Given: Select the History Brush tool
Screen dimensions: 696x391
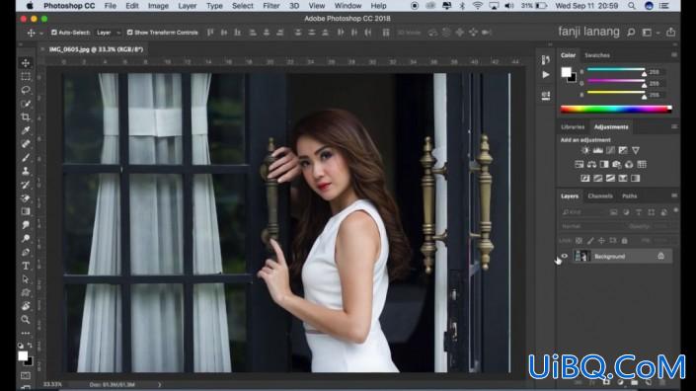Looking at the screenshot, I should tap(26, 185).
